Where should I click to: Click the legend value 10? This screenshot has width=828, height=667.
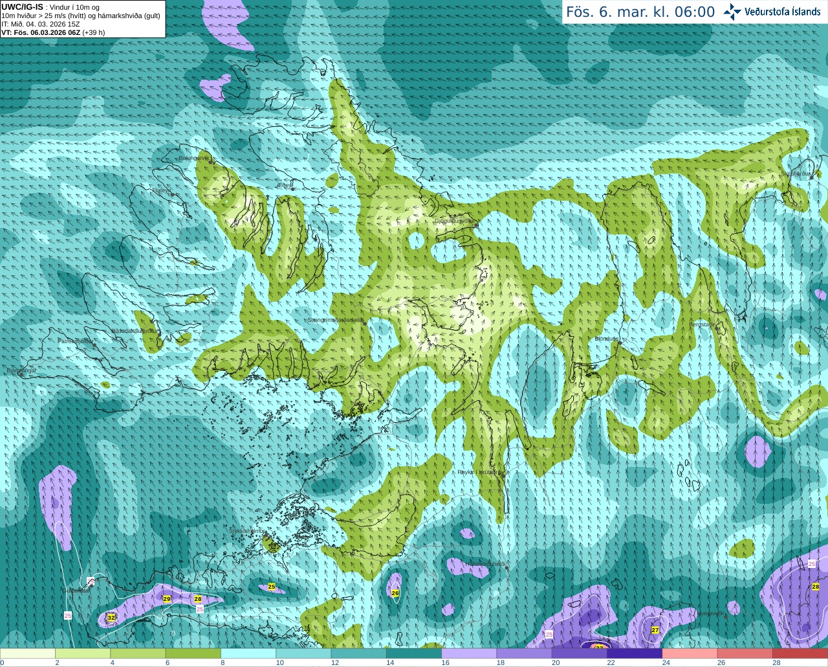(x=279, y=662)
